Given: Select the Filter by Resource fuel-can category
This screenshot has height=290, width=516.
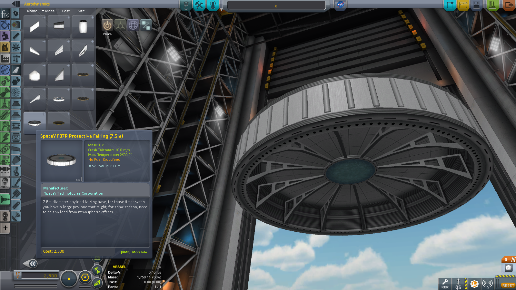Looking at the screenshot, I should coord(5,47).
